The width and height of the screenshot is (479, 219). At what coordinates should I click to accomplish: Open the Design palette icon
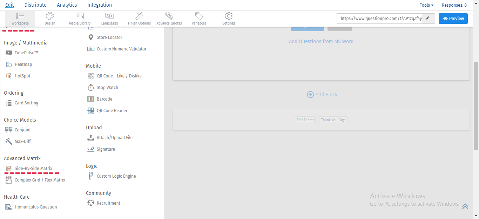(50, 16)
